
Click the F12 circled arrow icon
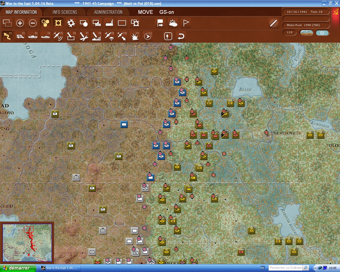pyautogui.click(x=148, y=36)
